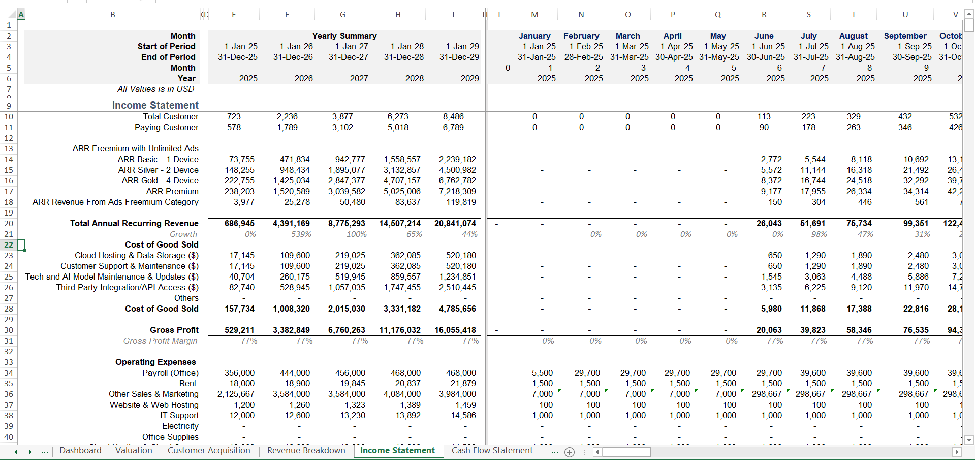
Task: Add a new sheet with plus icon
Action: (570, 452)
